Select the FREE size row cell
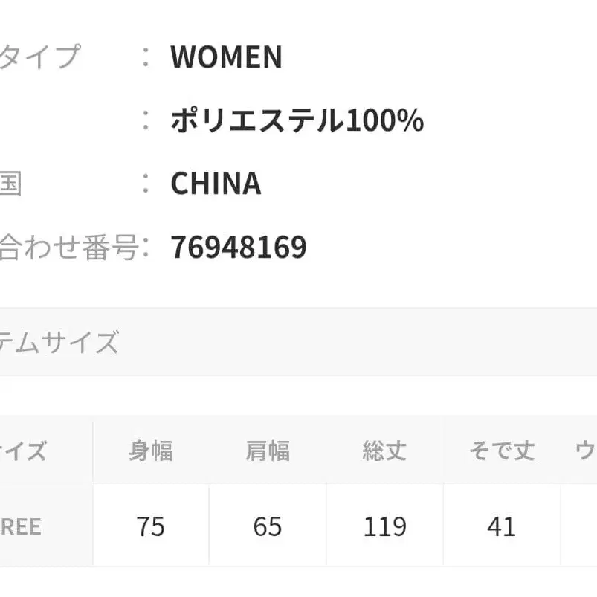This screenshot has width=597, height=597. click(x=21, y=526)
